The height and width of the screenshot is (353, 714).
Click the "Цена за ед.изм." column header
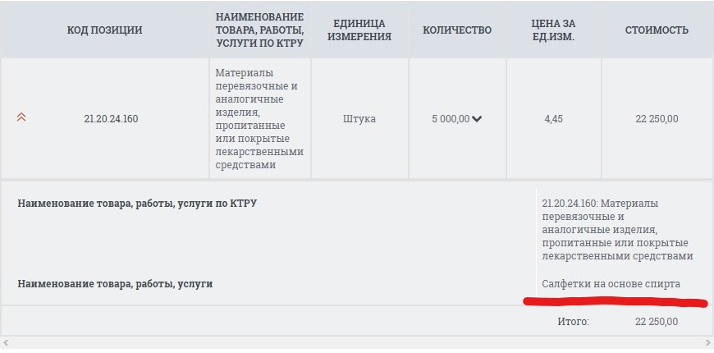(553, 30)
